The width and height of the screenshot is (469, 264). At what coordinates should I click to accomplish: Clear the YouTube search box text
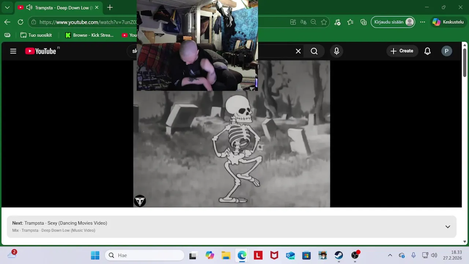tap(298, 51)
